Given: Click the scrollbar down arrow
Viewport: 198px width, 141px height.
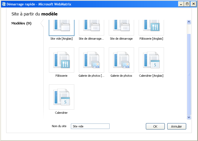Looking at the screenshot, I should (189, 117).
